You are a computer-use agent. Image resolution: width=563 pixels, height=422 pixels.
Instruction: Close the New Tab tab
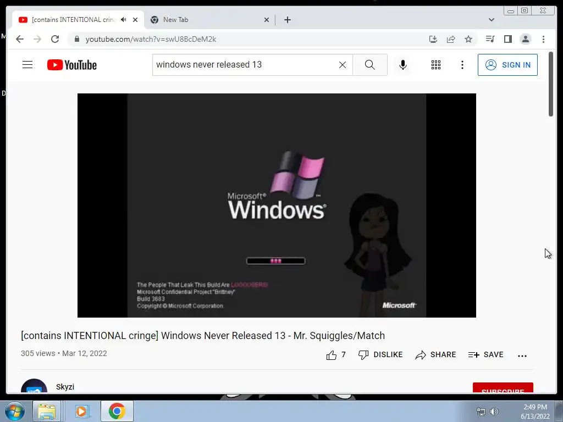click(x=267, y=20)
